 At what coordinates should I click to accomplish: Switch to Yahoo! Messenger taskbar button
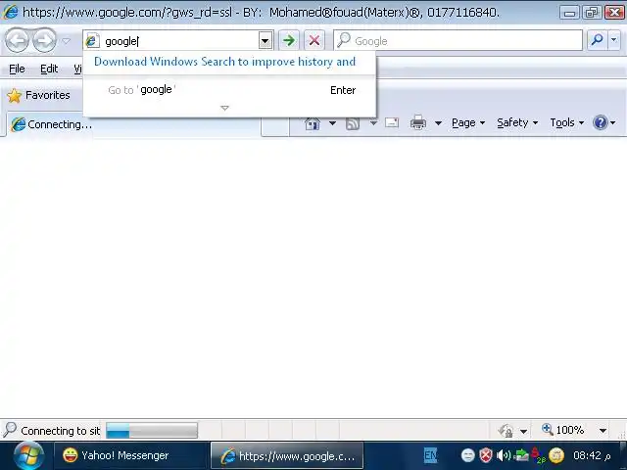pyautogui.click(x=130, y=455)
